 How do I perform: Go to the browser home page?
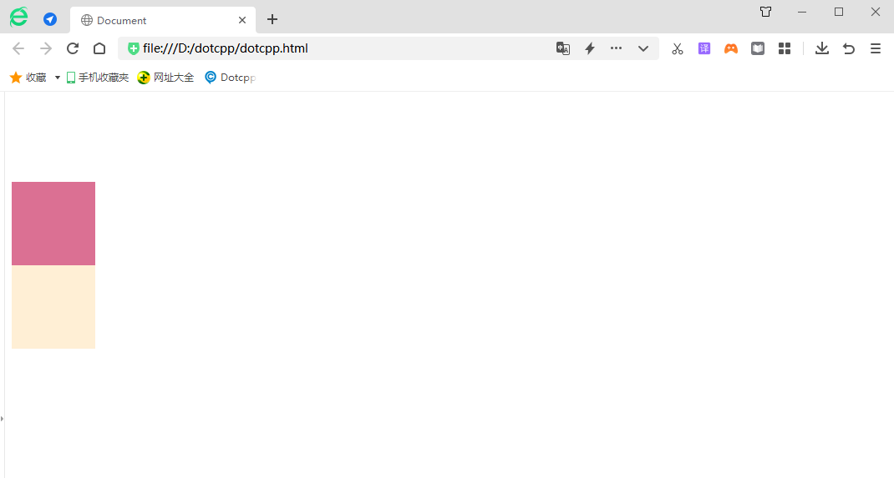(99, 48)
